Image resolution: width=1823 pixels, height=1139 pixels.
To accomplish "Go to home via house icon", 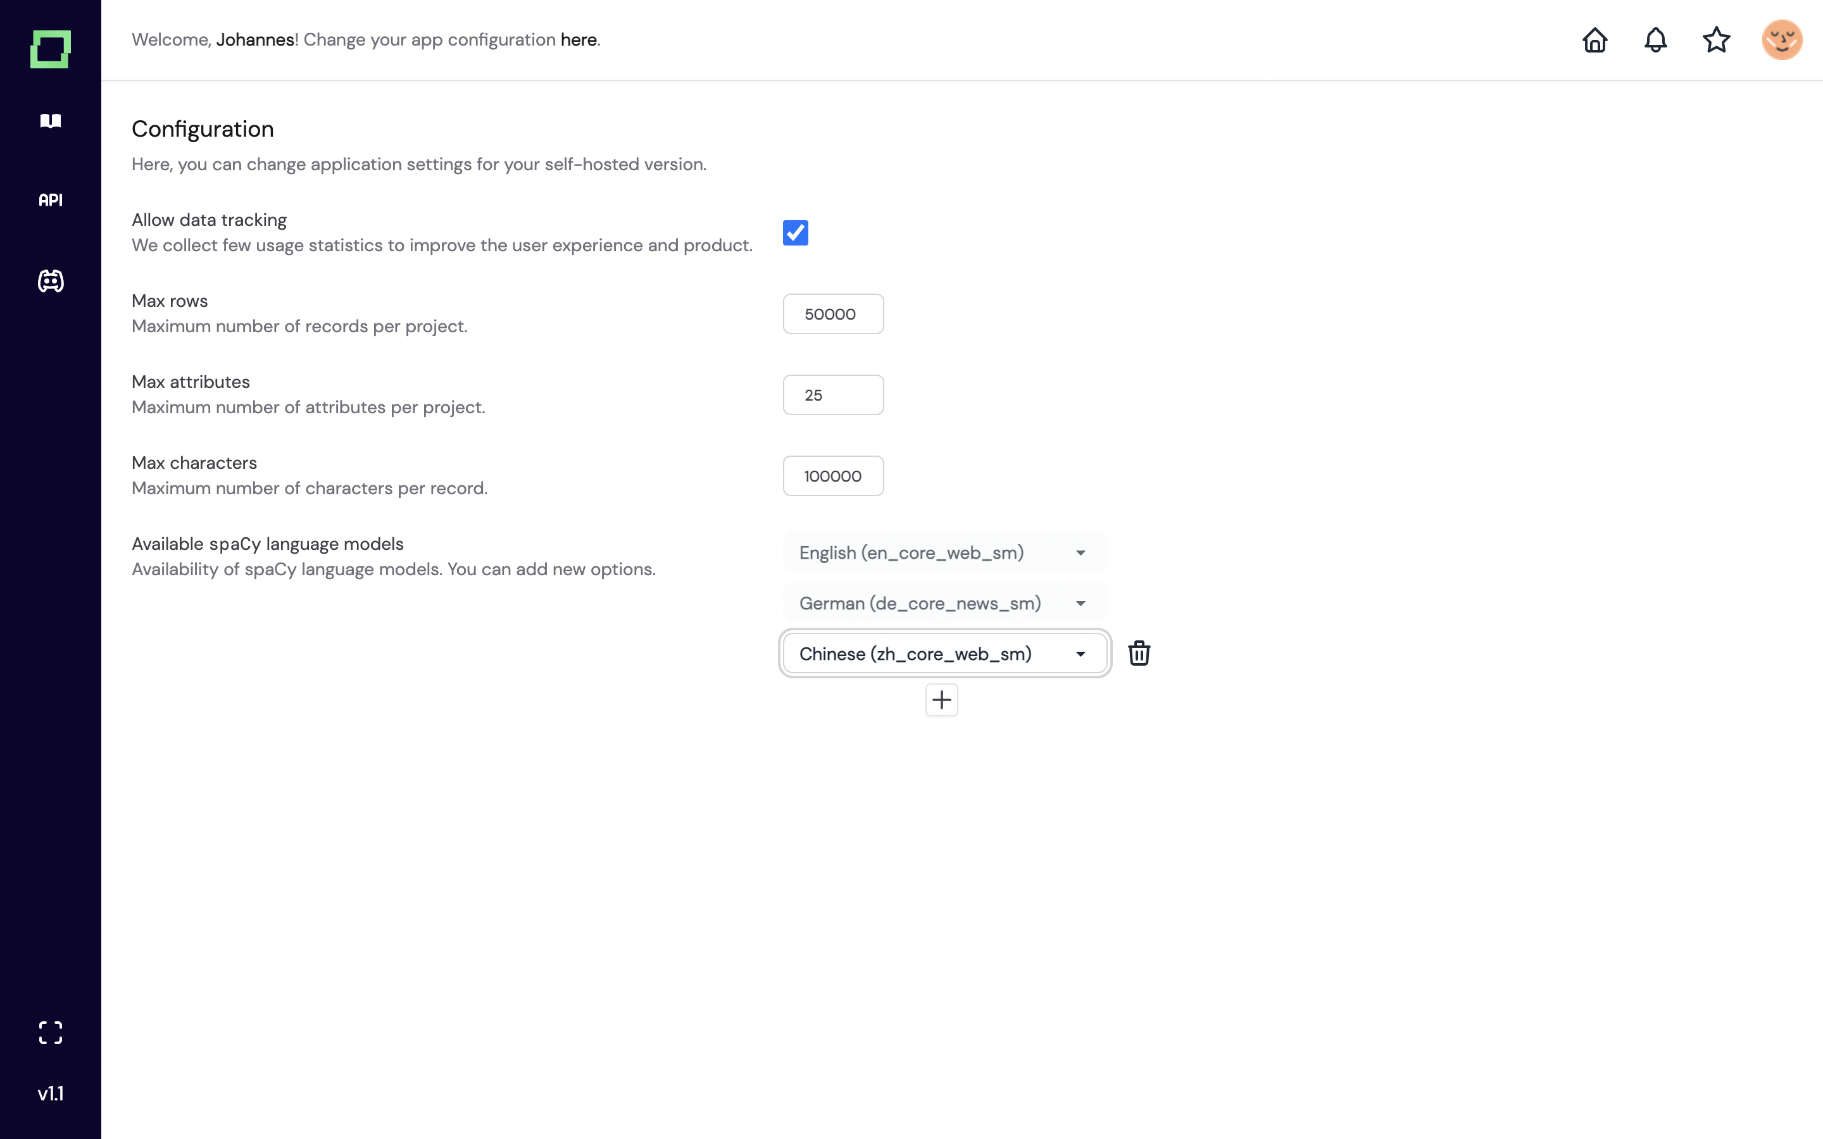I will coord(1594,40).
